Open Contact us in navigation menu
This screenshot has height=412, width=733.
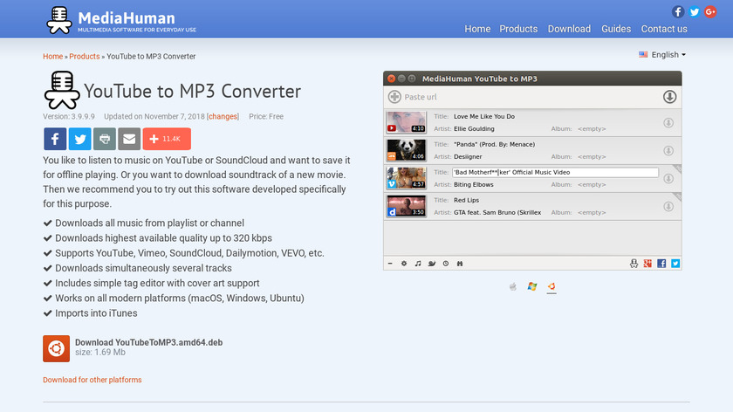click(x=664, y=29)
